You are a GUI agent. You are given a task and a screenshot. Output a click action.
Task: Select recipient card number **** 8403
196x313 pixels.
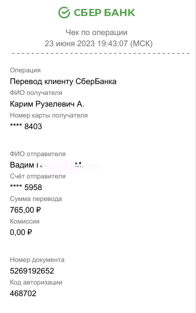[x=26, y=127]
